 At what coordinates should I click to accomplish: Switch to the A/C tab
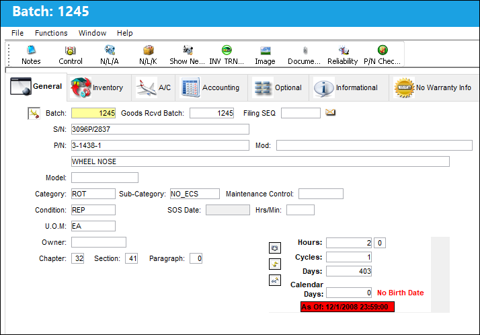click(x=153, y=87)
